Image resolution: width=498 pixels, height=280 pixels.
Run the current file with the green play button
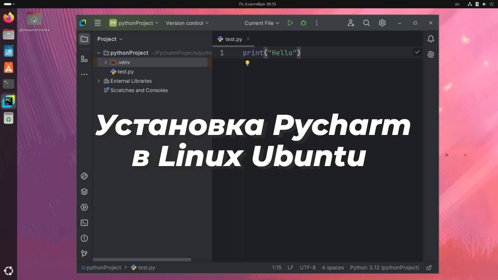[290, 23]
